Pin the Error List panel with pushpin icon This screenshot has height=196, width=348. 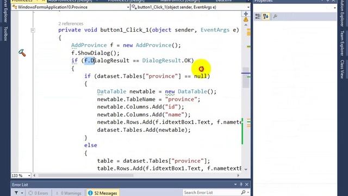(241, 185)
